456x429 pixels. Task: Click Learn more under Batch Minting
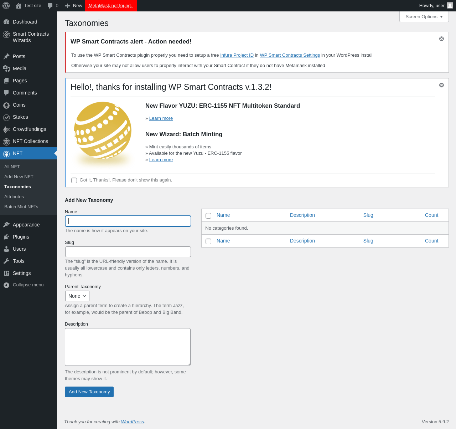pos(161,160)
